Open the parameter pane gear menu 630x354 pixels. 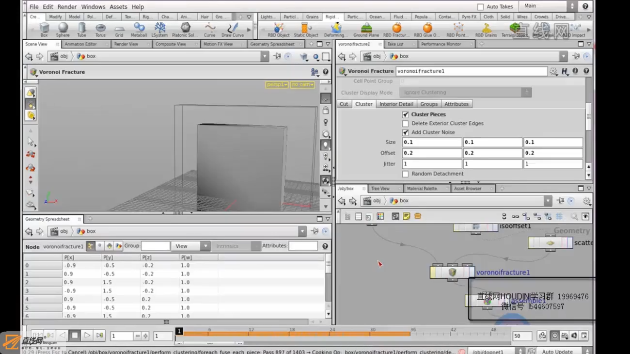tap(553, 71)
